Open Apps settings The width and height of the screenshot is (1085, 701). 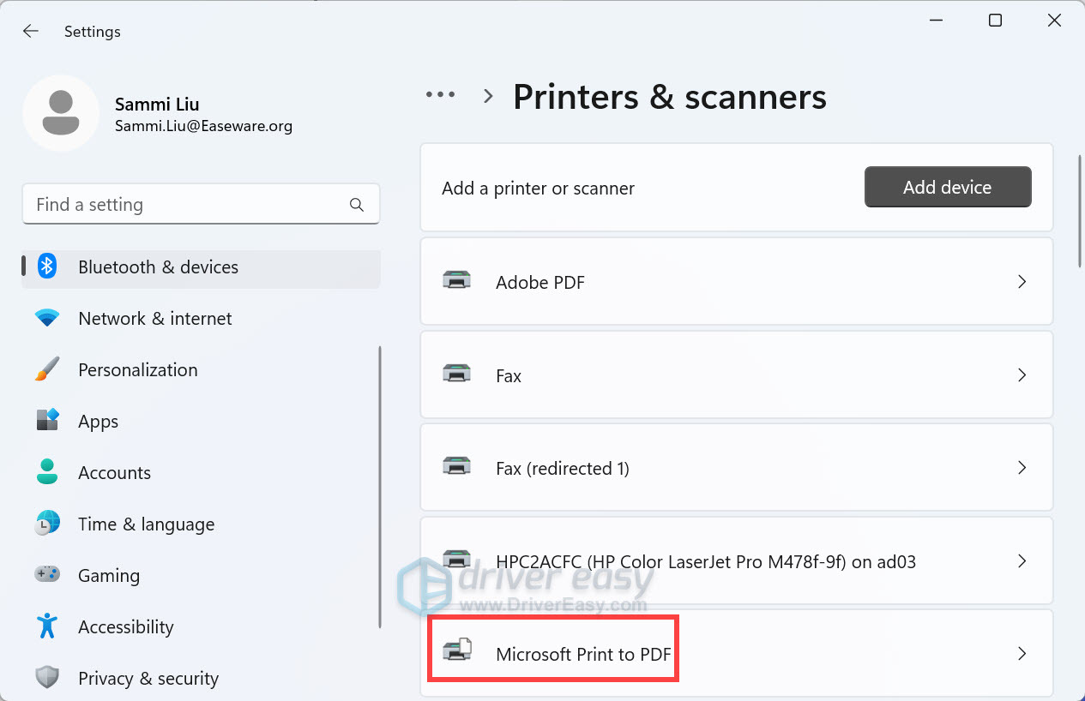coord(97,421)
